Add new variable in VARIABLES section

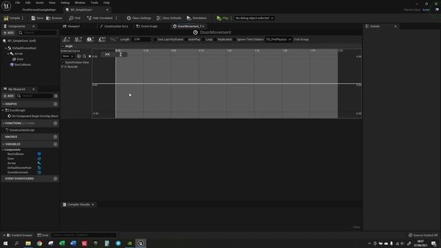[55, 144]
